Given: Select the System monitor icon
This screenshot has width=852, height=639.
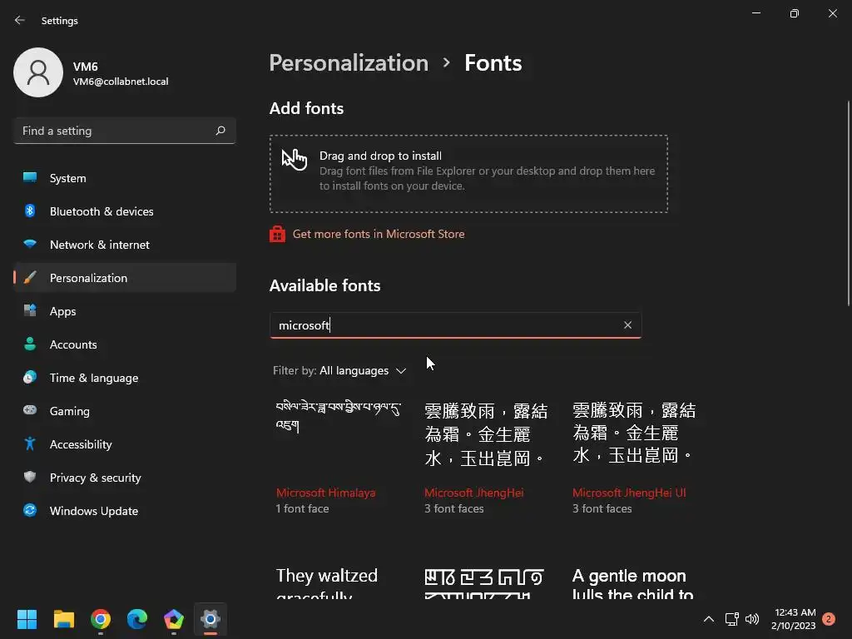Looking at the screenshot, I should (30, 178).
